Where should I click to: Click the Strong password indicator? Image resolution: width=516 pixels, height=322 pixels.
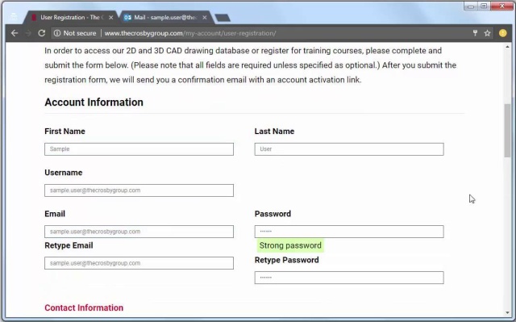point(290,245)
